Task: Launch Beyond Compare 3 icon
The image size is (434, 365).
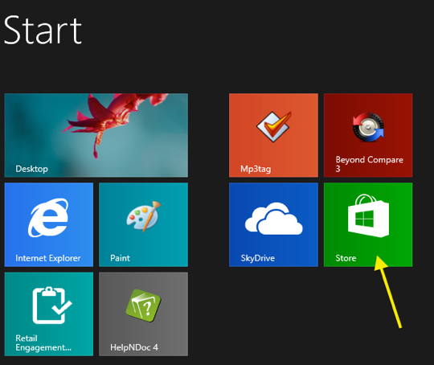Action: point(368,127)
